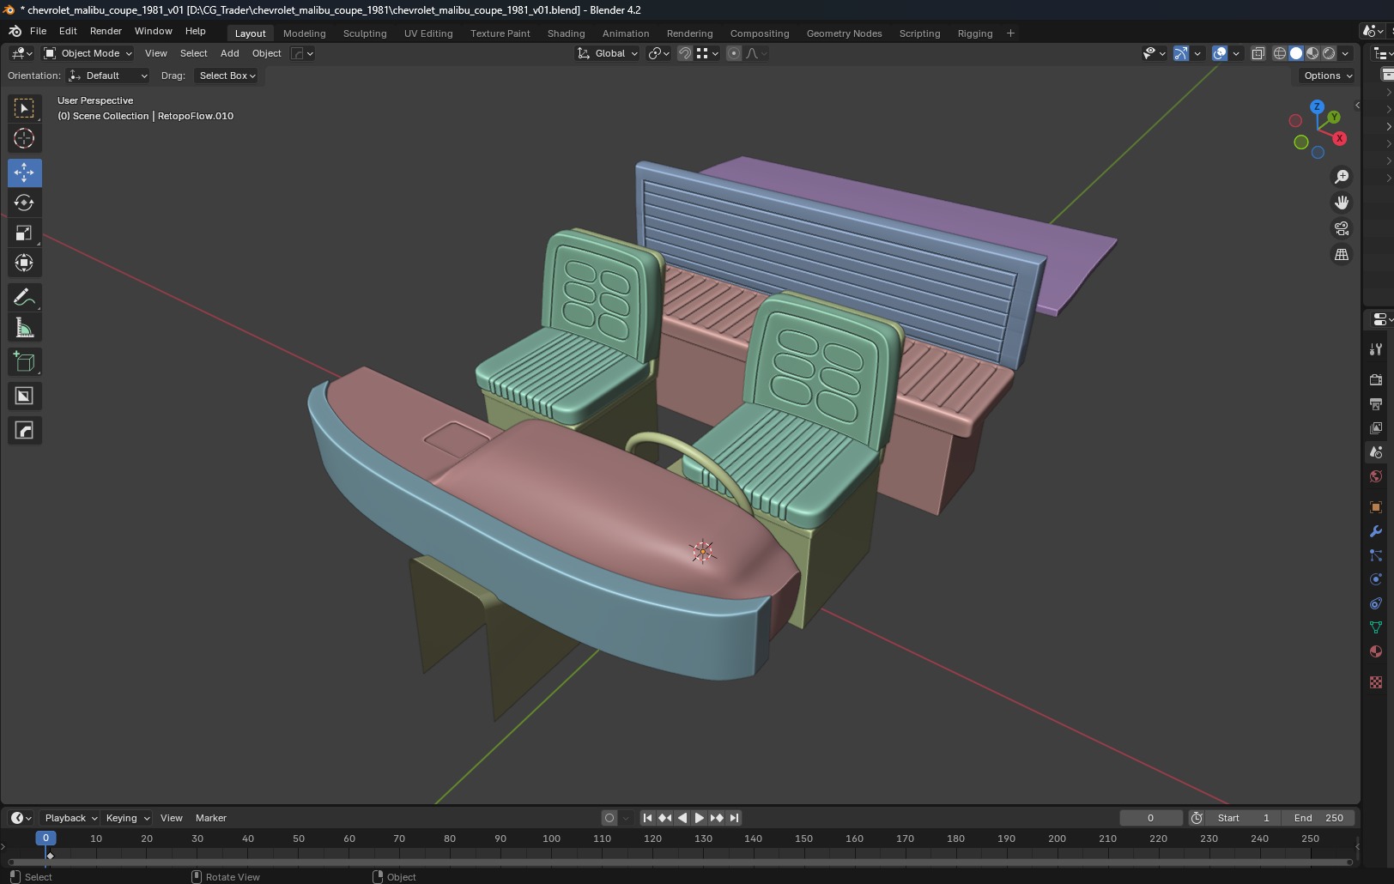1394x884 pixels.
Task: Toggle proportional editing
Action: pyautogui.click(x=734, y=53)
